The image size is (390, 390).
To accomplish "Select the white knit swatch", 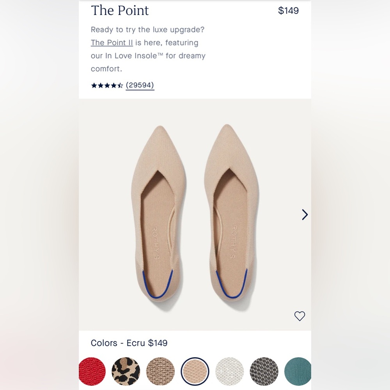I will click(229, 372).
